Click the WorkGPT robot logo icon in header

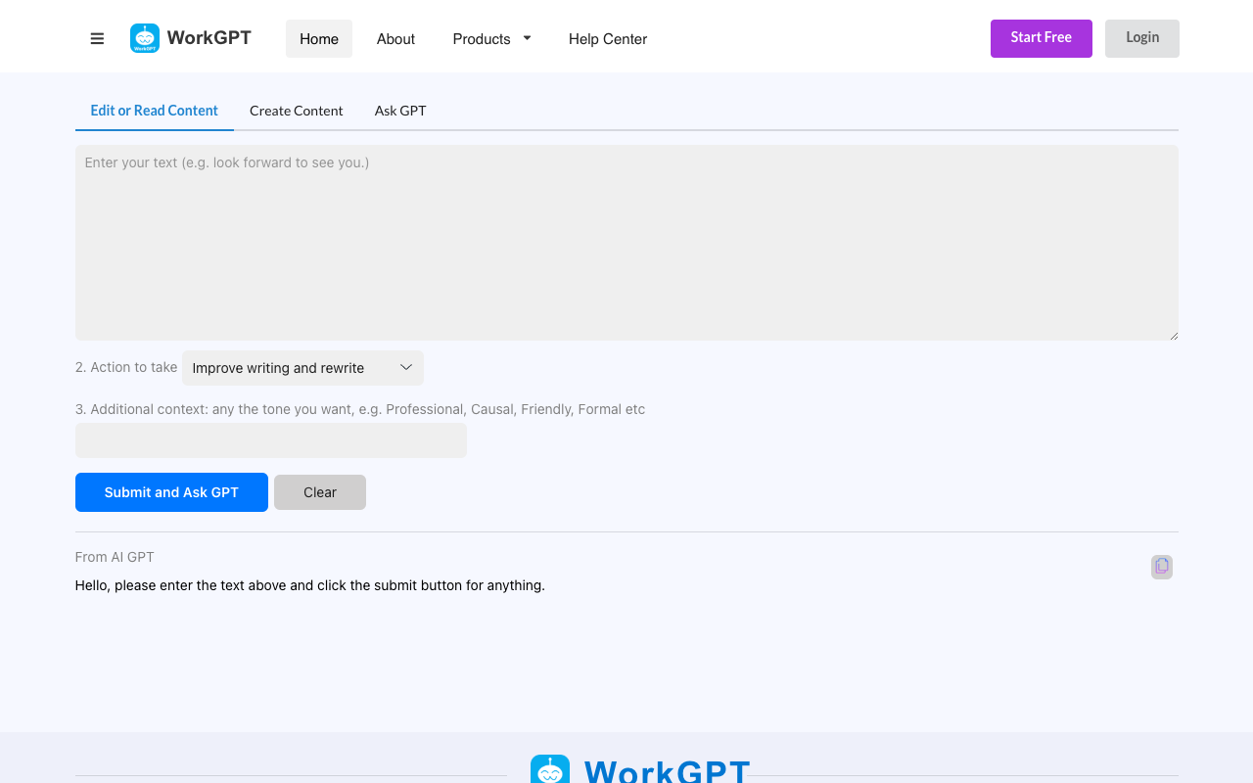145,38
